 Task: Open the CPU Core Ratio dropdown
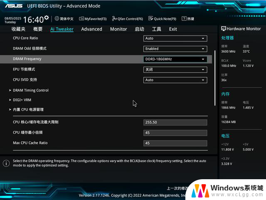click(175, 38)
